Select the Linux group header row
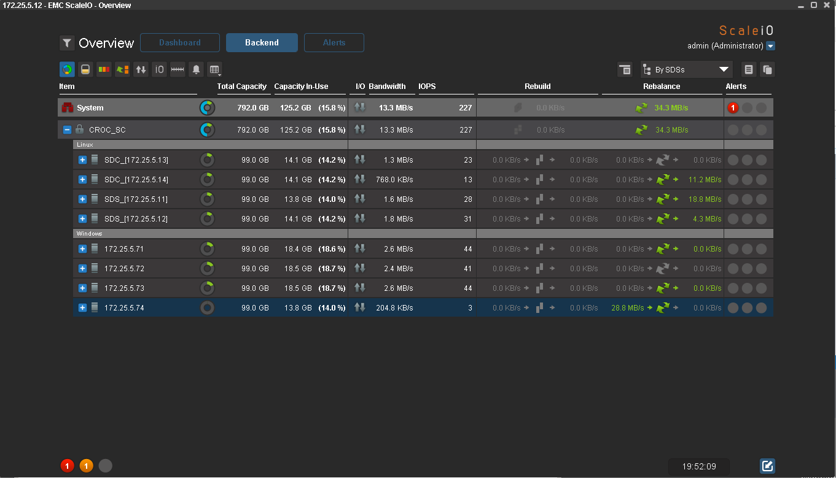The width and height of the screenshot is (836, 478). coord(423,145)
